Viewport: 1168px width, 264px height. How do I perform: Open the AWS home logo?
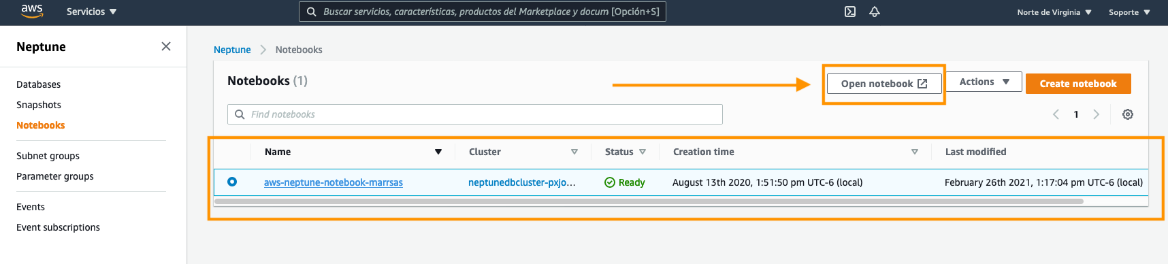pyautogui.click(x=32, y=11)
